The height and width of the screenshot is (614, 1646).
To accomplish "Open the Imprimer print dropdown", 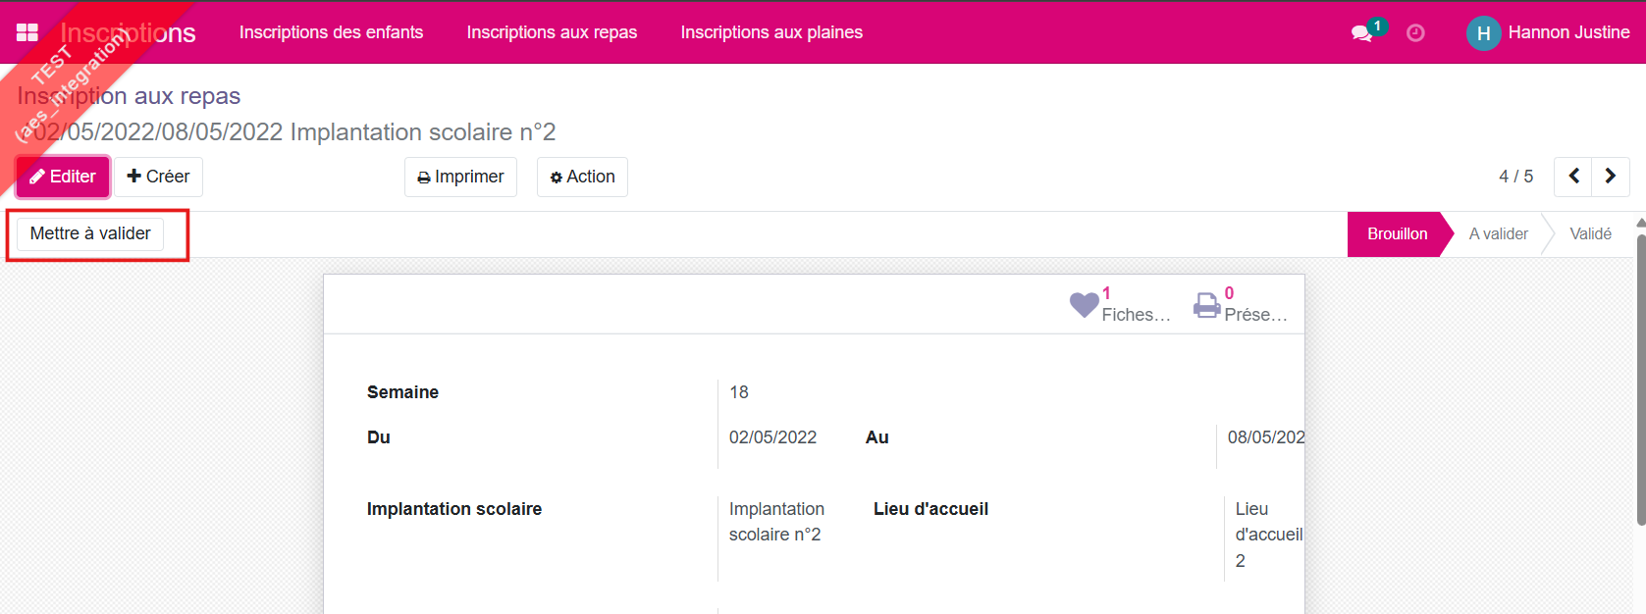I will [x=460, y=178].
